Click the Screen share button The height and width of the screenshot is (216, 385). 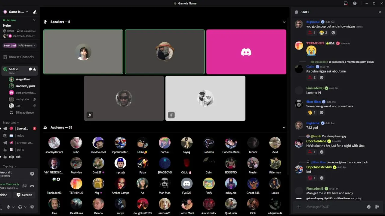tap(24, 195)
